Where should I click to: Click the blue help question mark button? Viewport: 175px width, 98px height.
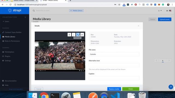171,87
